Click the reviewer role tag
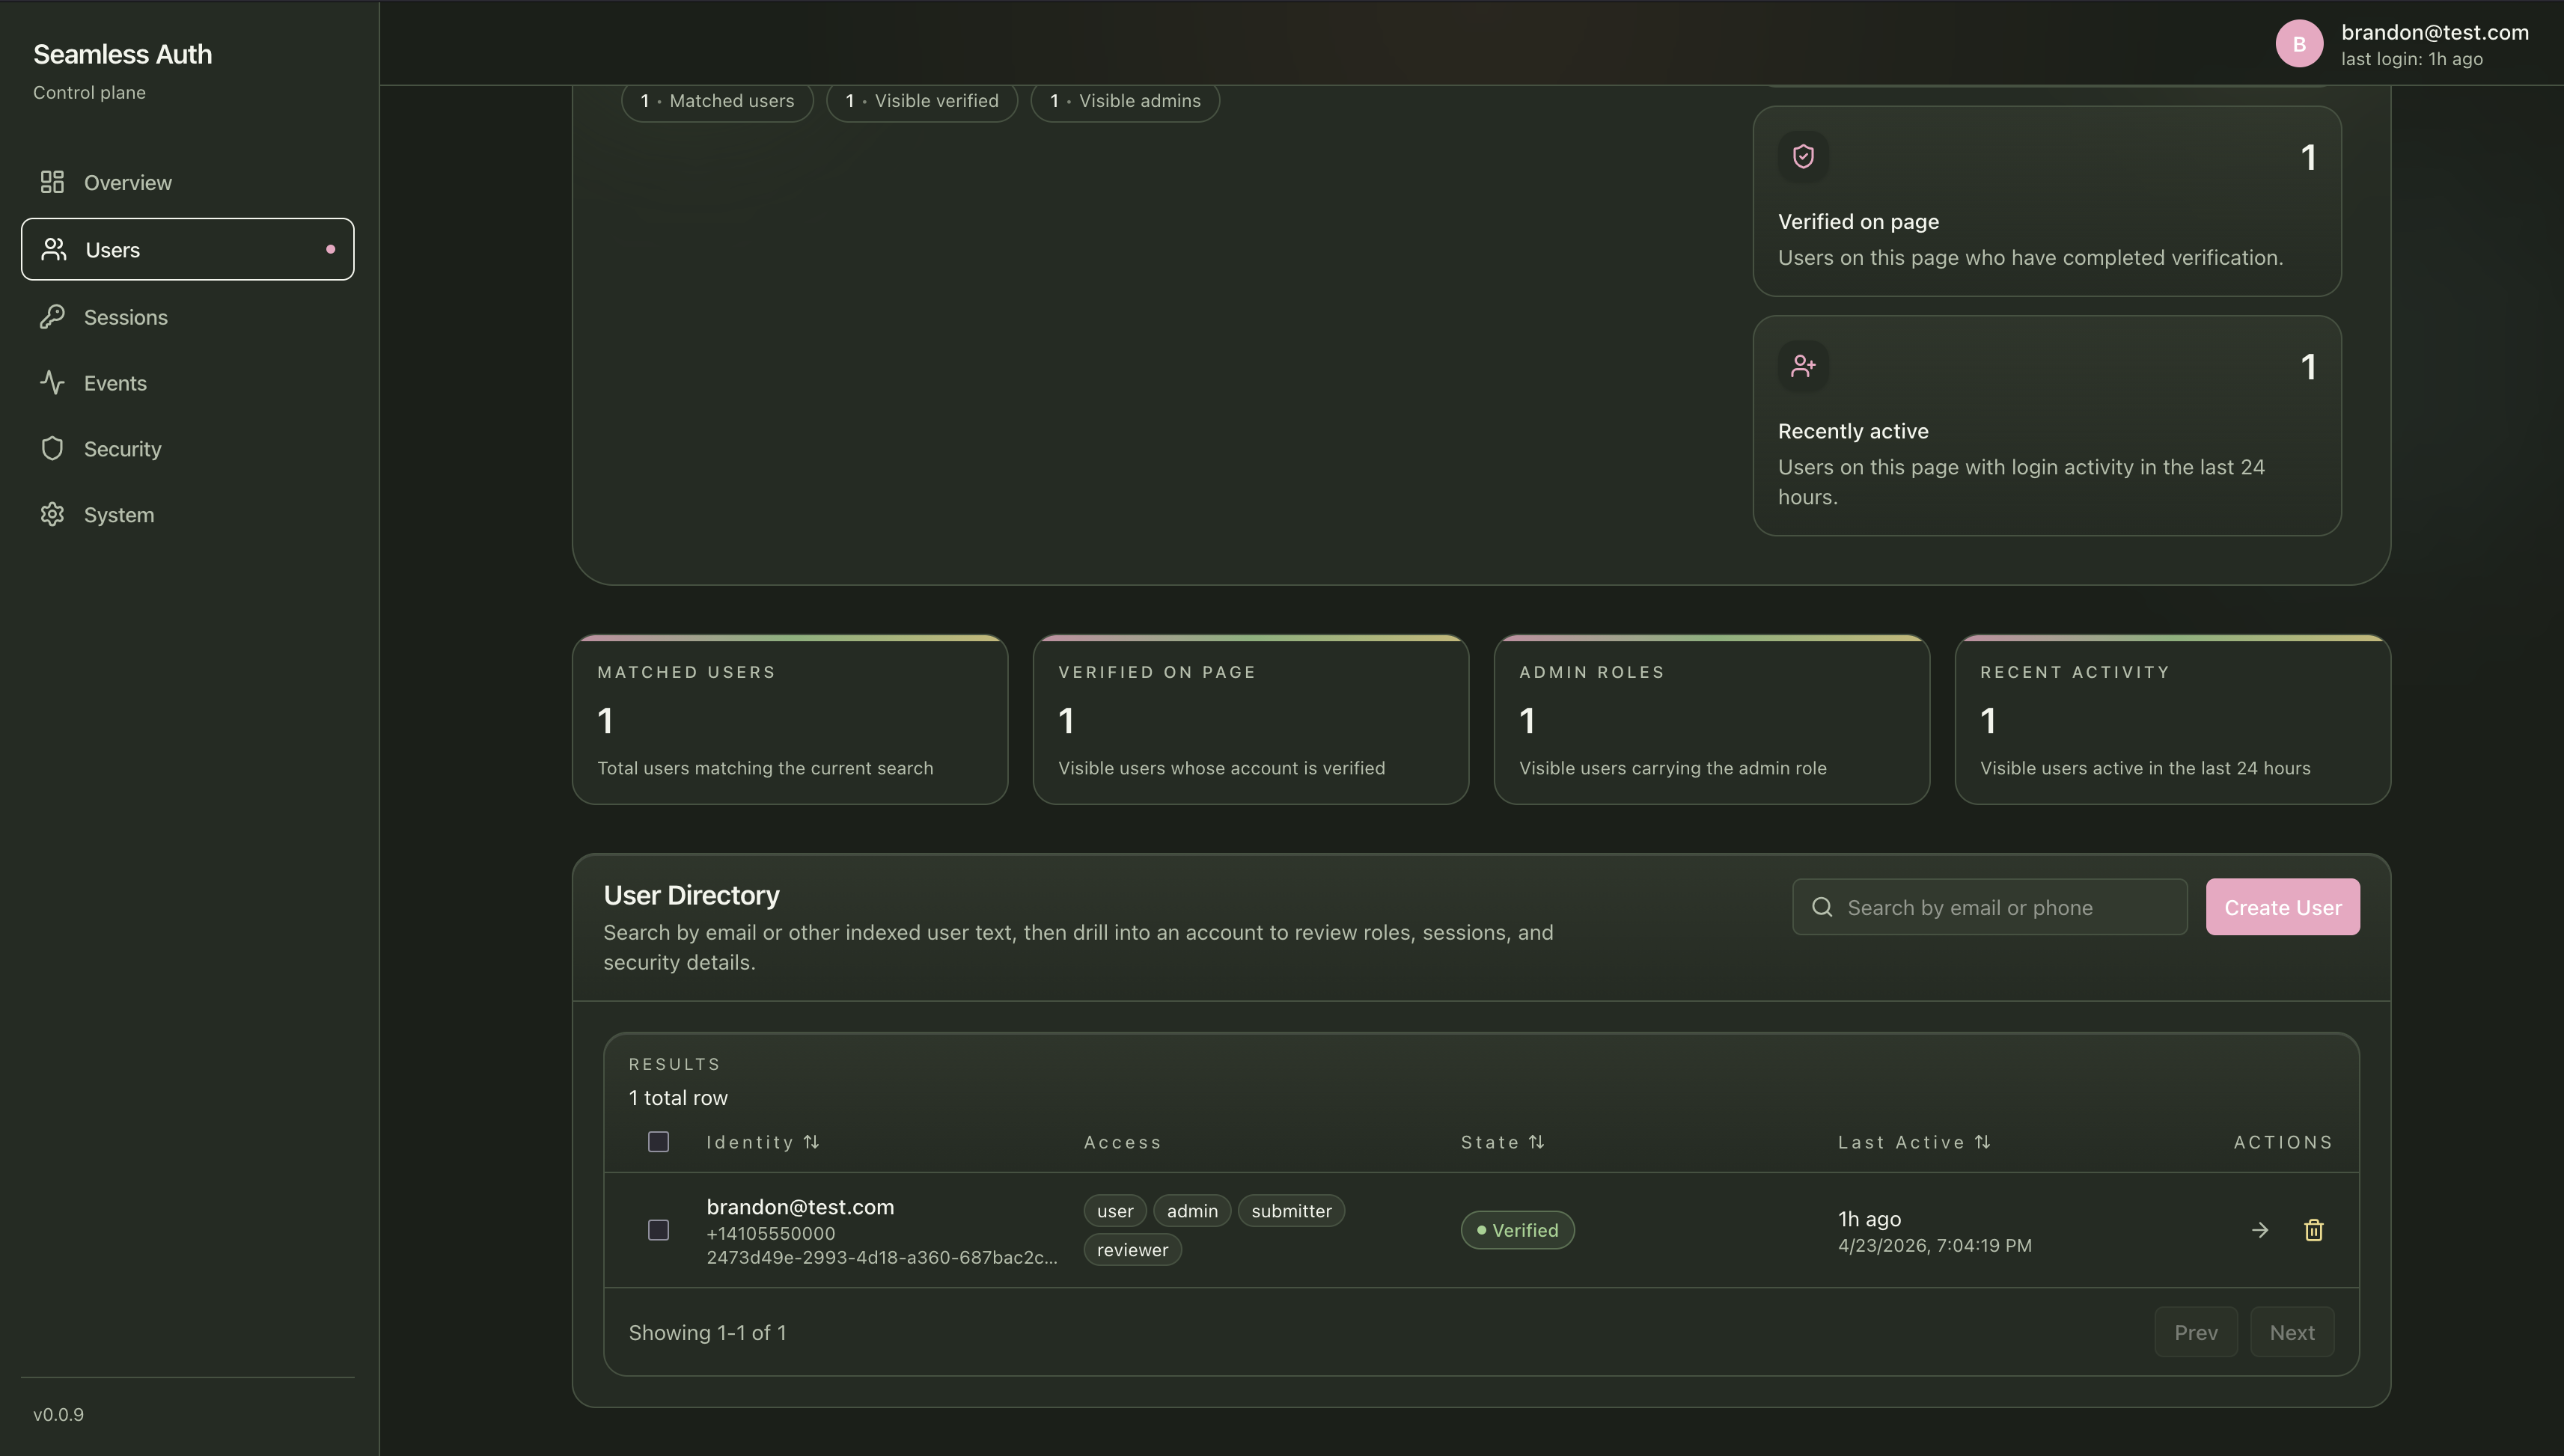 pos(1132,1250)
